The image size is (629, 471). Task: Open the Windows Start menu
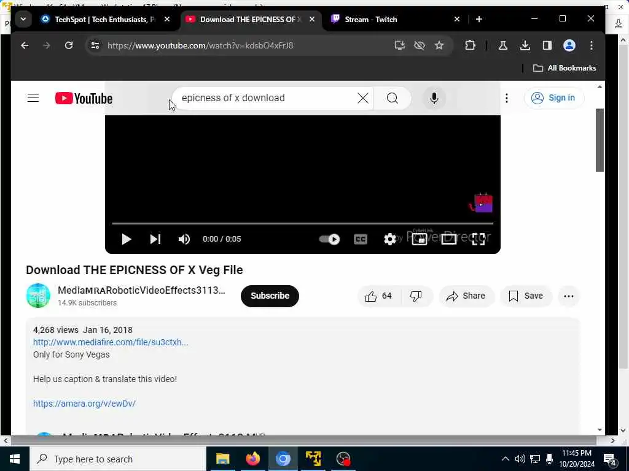15,459
